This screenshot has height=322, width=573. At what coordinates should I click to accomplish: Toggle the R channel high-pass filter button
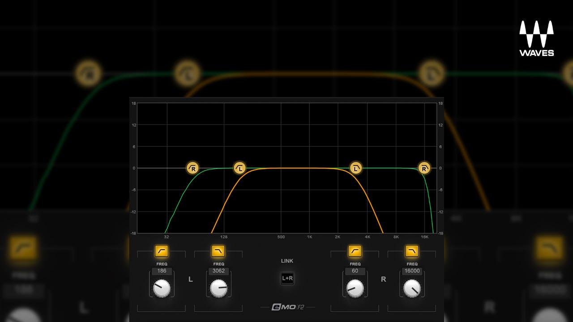click(355, 251)
